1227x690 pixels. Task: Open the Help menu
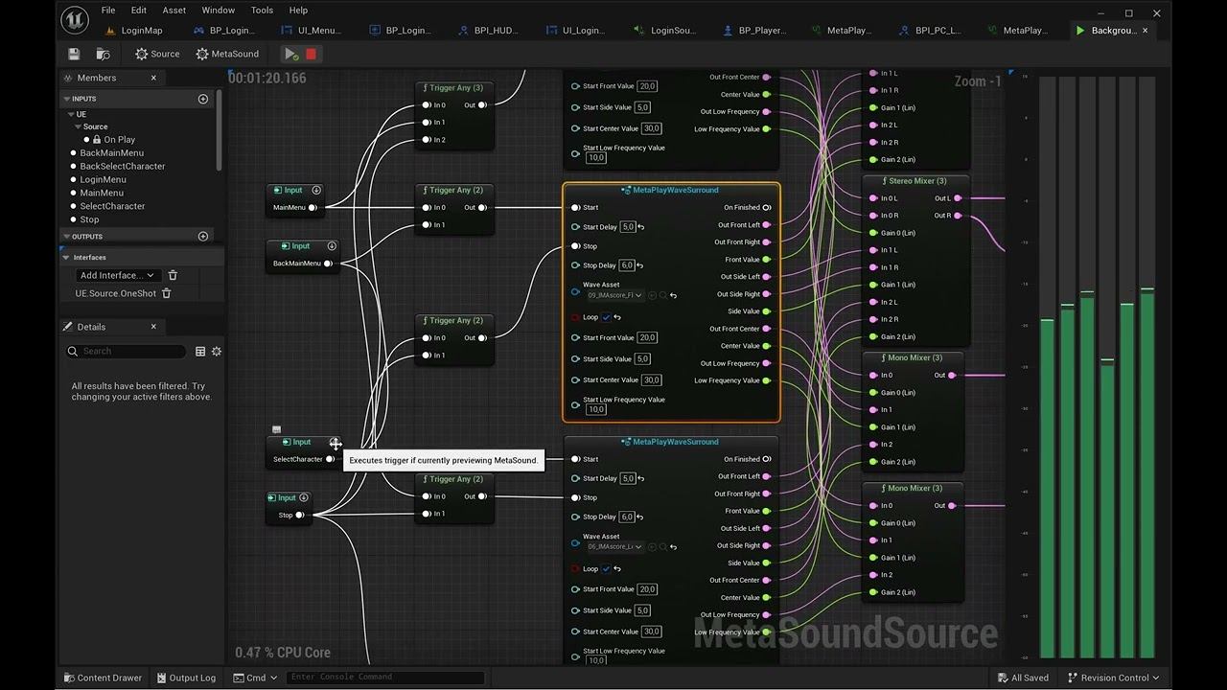click(x=298, y=10)
